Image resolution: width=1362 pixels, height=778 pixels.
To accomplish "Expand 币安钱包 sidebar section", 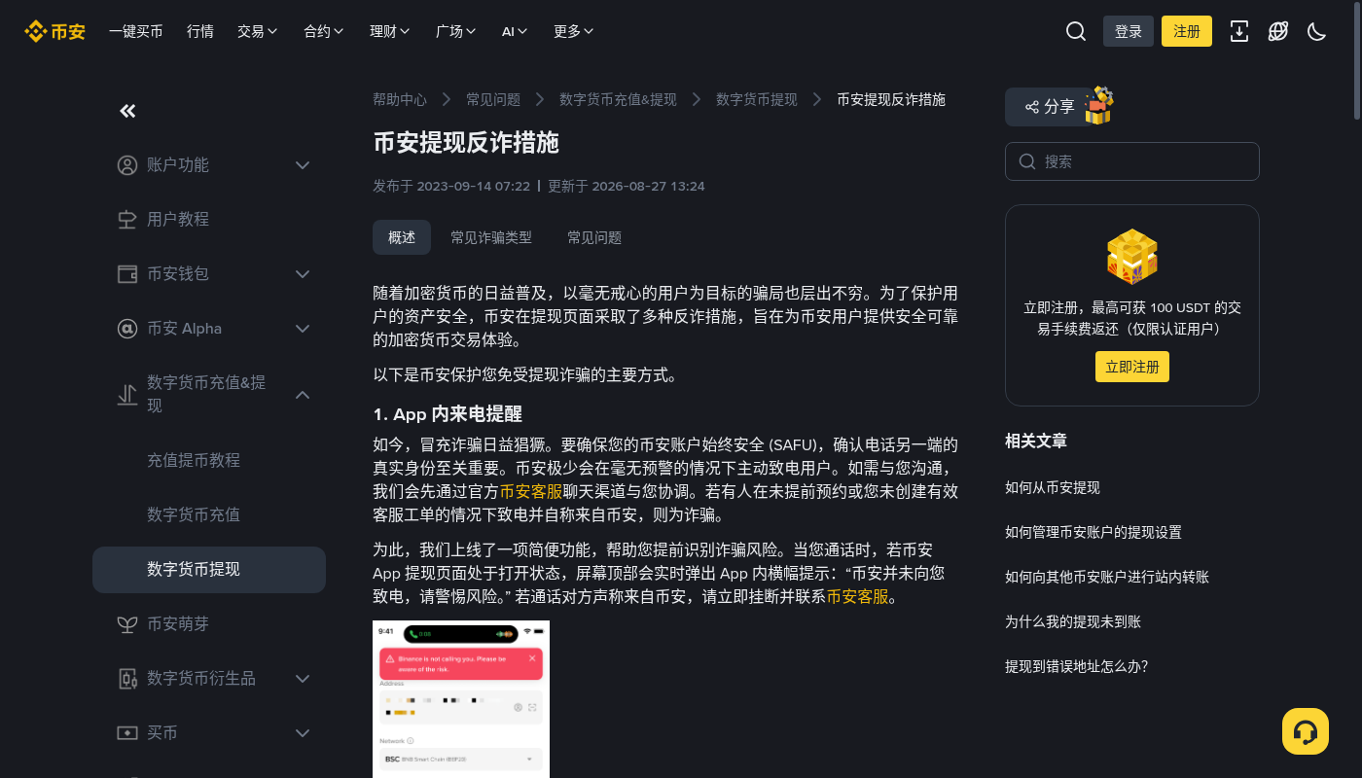I will 303,274.
